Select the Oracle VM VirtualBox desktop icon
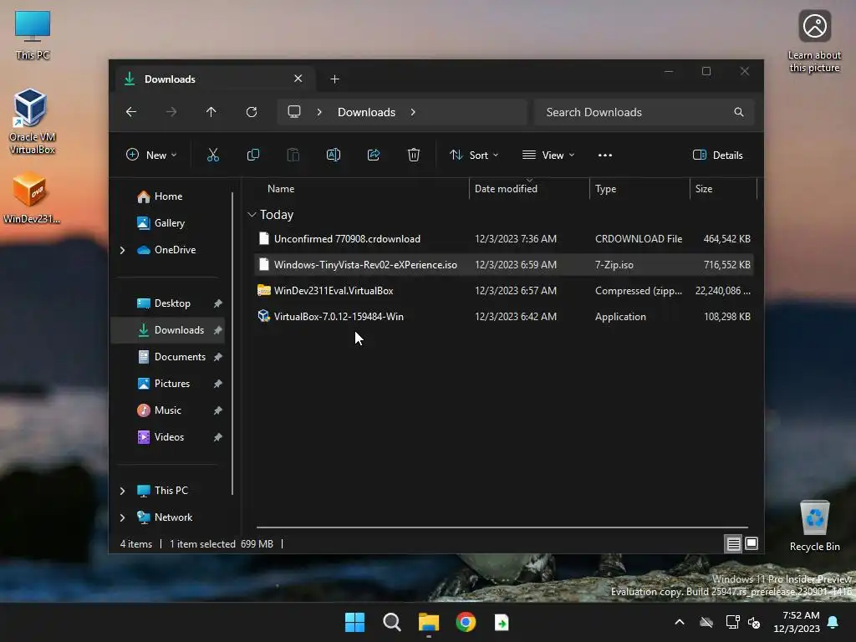Screen dimensions: 856x642 click(33, 121)
